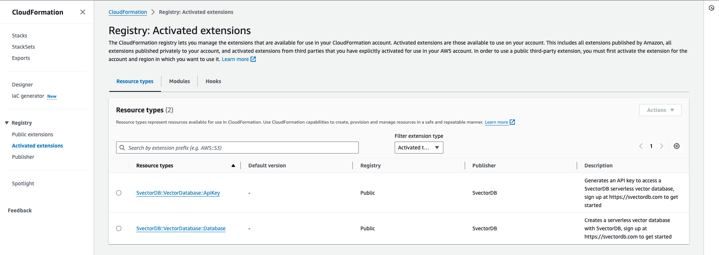Click the Registry column header
Viewport: 719px width, 255px height.
pyautogui.click(x=370, y=166)
